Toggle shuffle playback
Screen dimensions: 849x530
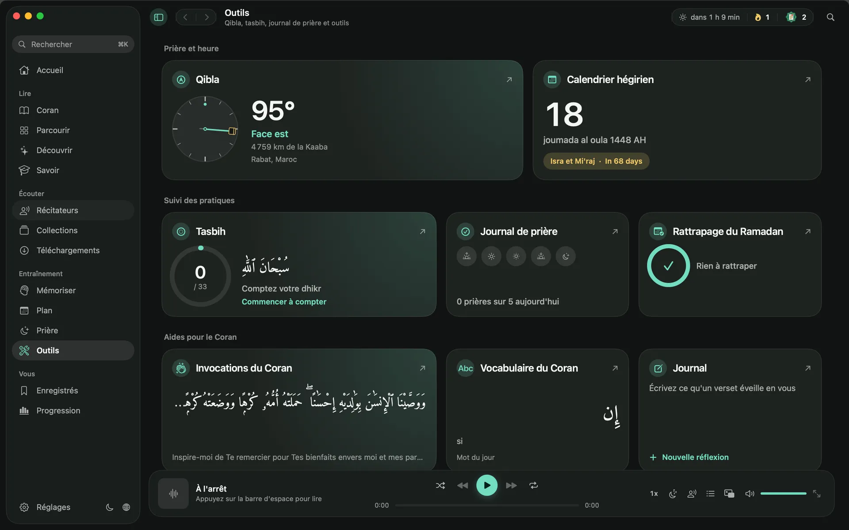coord(440,485)
